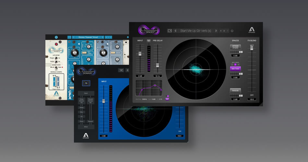Adjust the Spaces INPUT fader

point(140,53)
